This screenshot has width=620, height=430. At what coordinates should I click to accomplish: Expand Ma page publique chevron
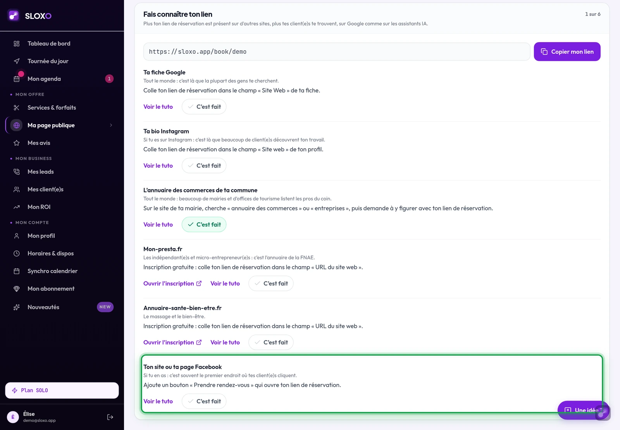click(x=111, y=125)
